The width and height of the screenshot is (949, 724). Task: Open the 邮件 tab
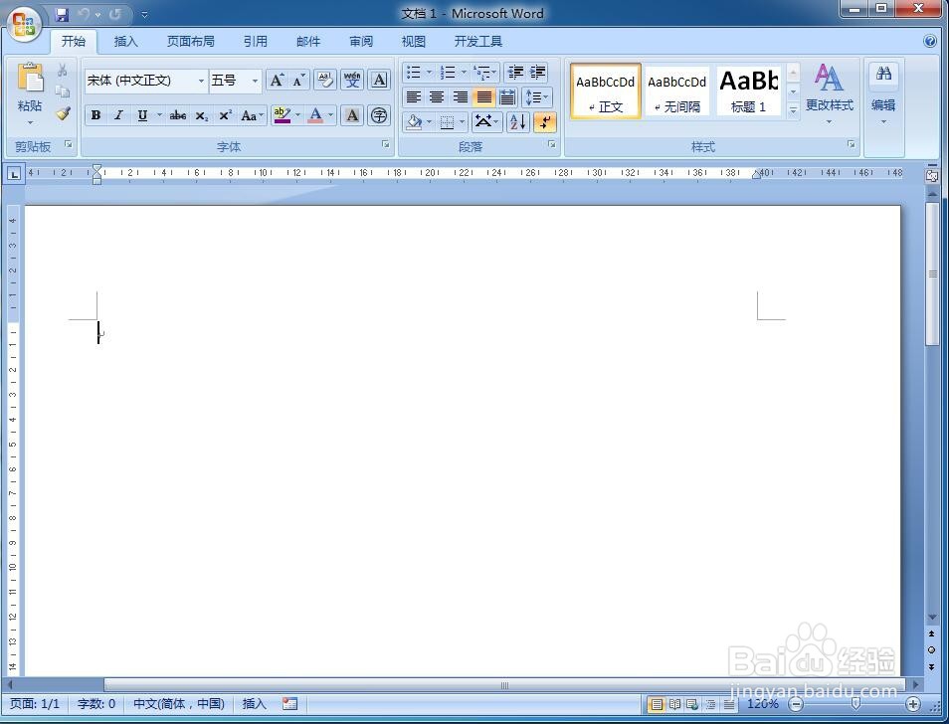(308, 41)
